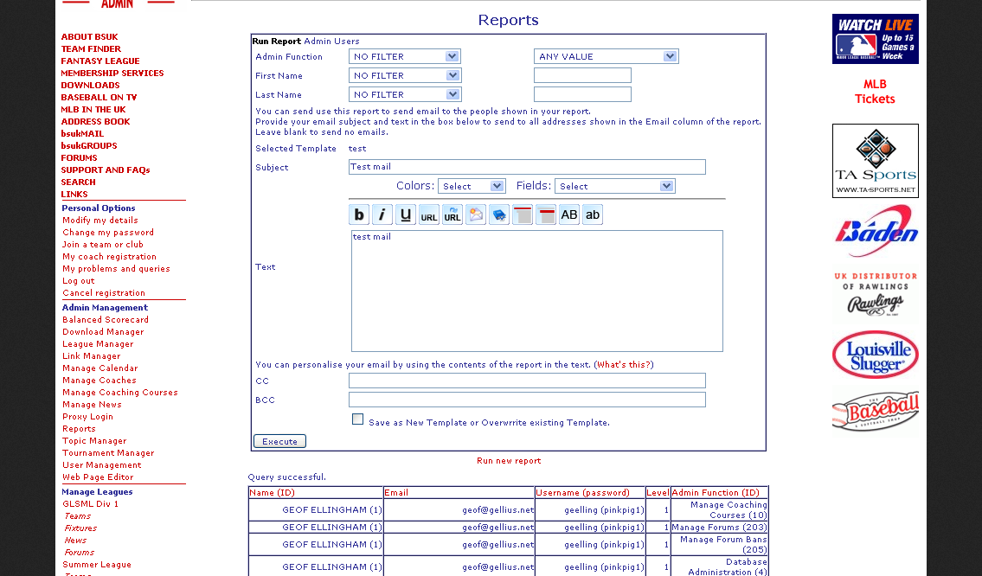Click the First Name value input field
This screenshot has width=982, height=576.
coord(582,76)
